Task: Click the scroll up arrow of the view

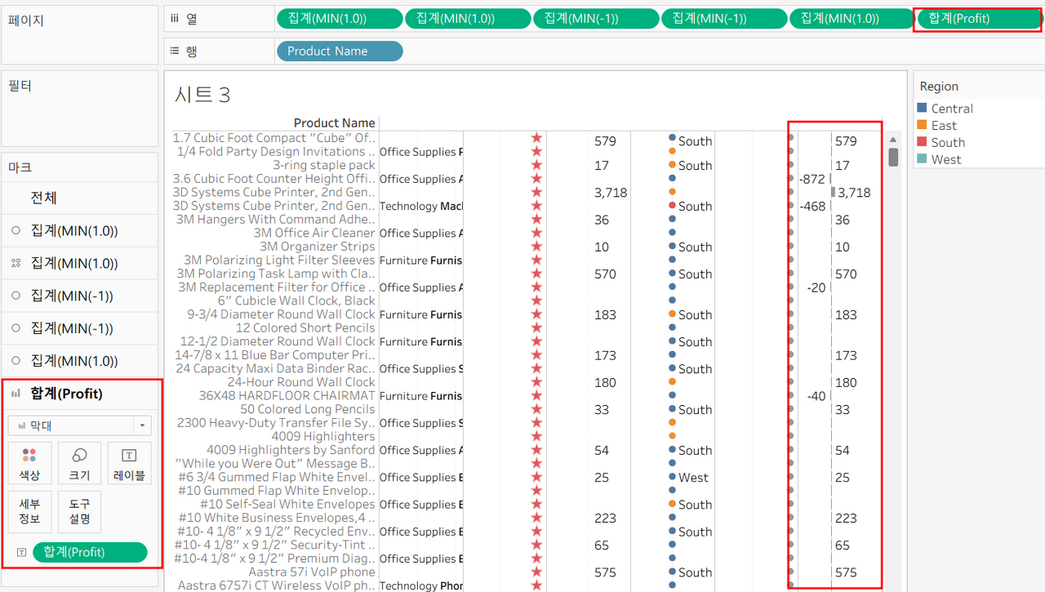Action: [x=892, y=140]
